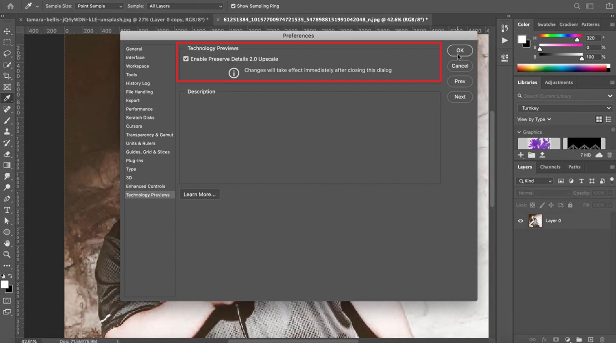Select the Eraser tool
Screen dimensions: 616x343
[x=7, y=154]
